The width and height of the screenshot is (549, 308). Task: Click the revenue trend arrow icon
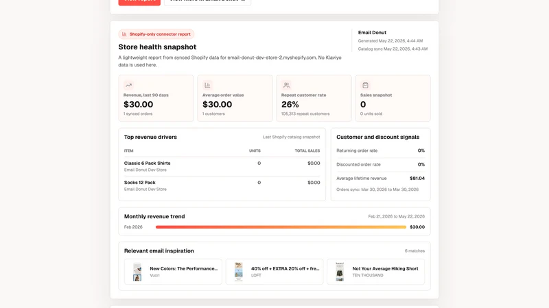click(x=128, y=85)
